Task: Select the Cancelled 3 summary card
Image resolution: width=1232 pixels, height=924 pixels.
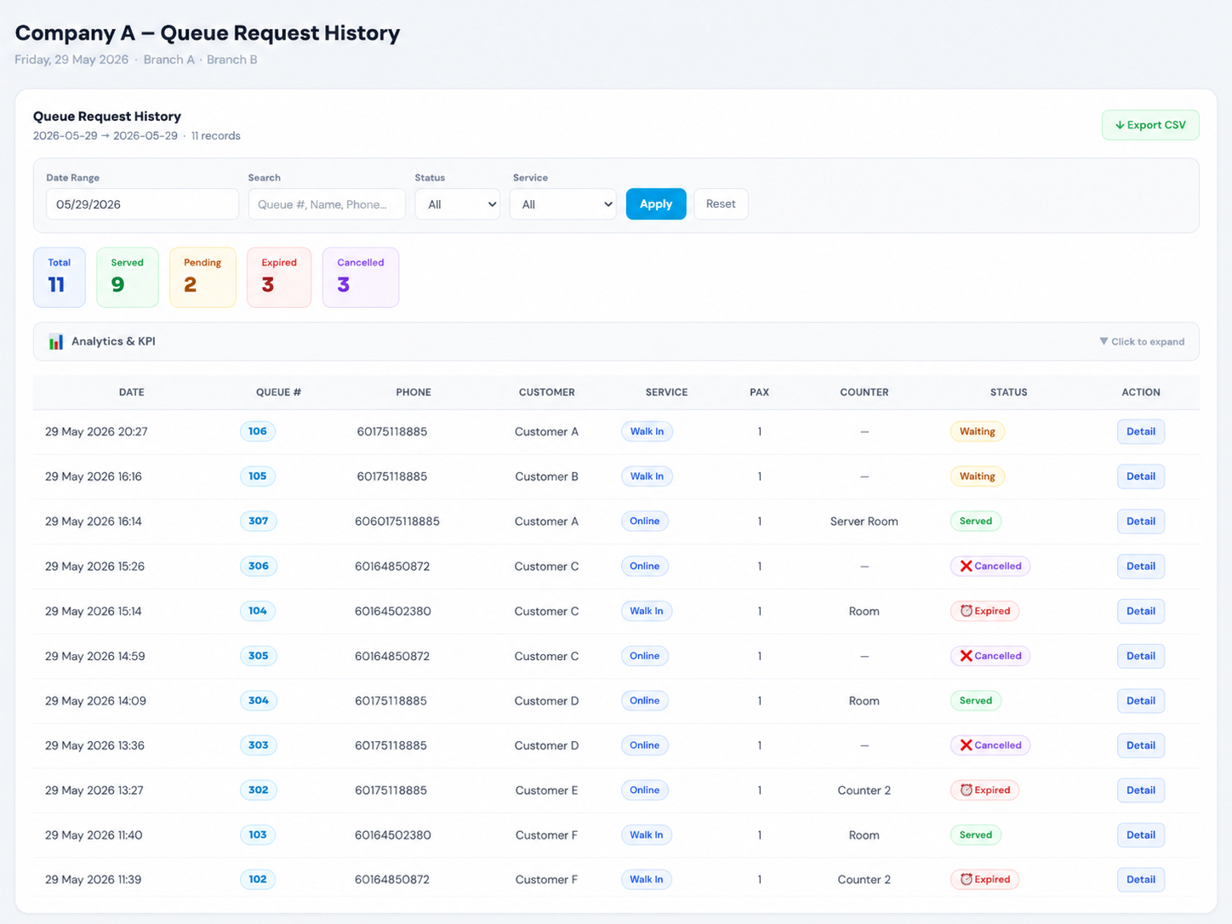Action: [x=361, y=277]
